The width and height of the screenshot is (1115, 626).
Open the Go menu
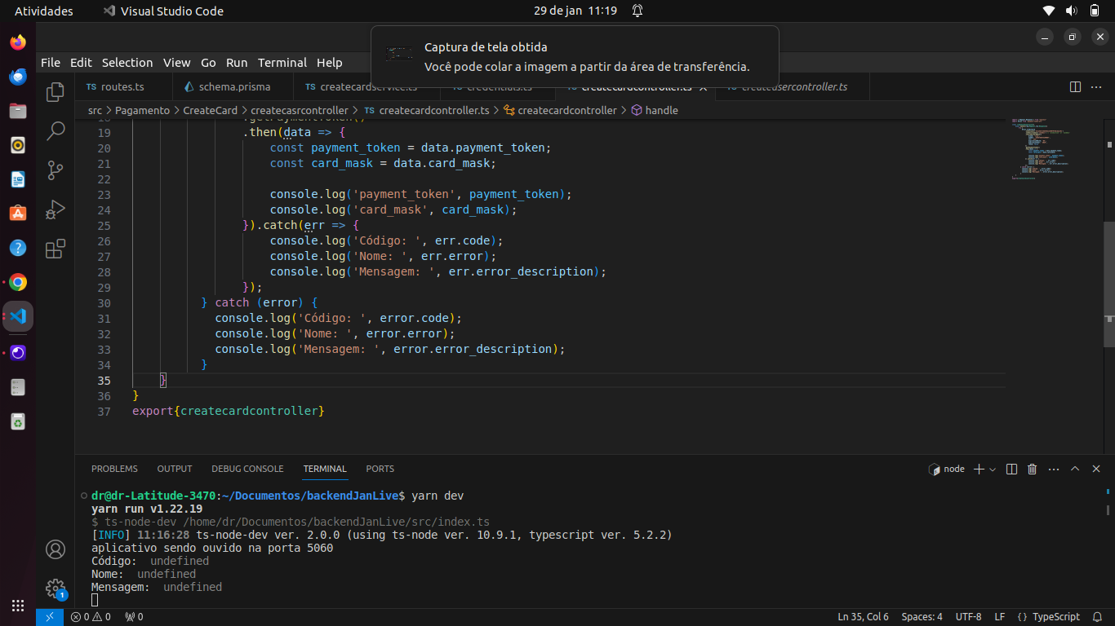tap(208, 63)
